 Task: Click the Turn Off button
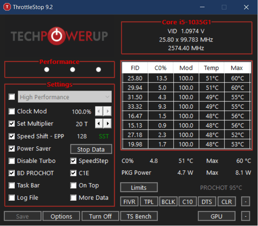tap(100, 216)
